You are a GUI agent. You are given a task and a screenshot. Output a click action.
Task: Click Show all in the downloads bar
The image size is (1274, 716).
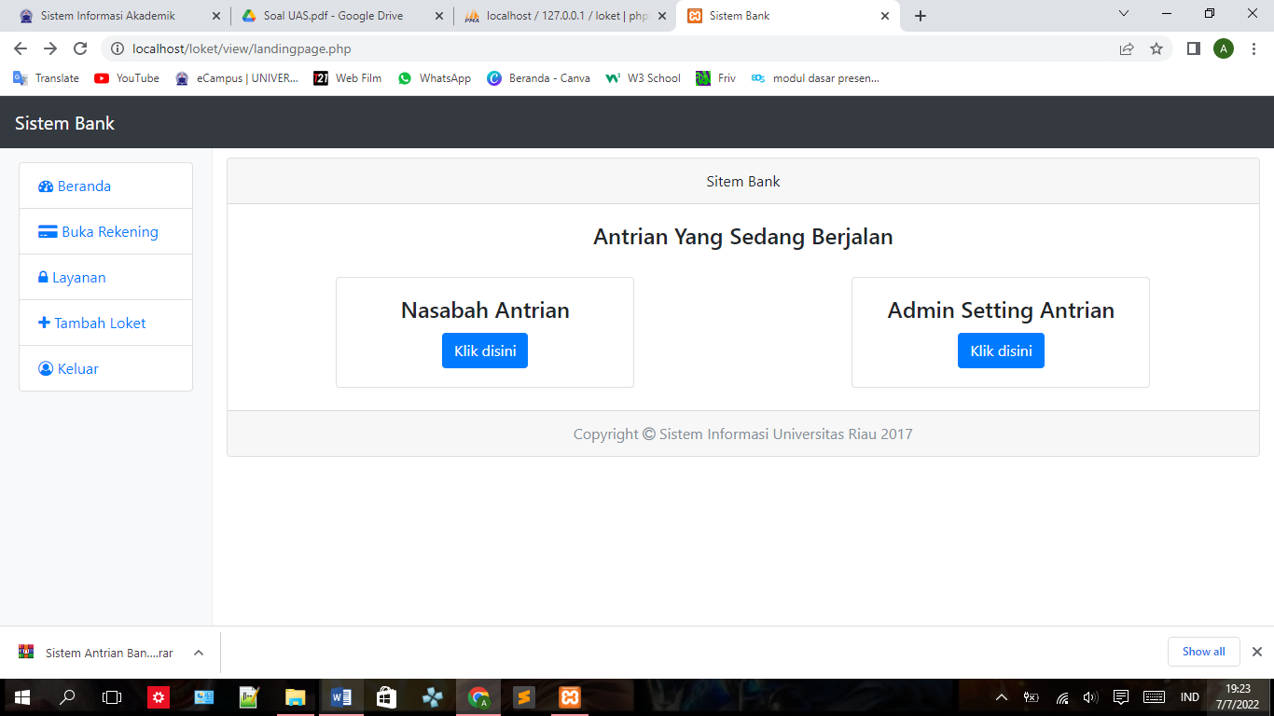pyautogui.click(x=1203, y=652)
